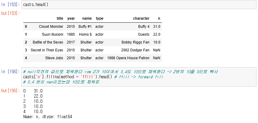Click the 2017 year cell
Image resolution: width=258 pixels, height=123 pixels.
(71, 42)
